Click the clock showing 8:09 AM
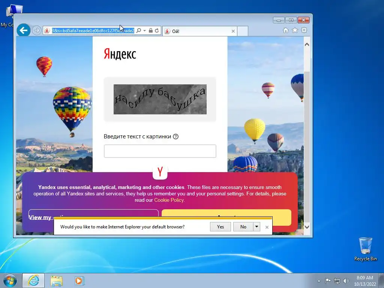Viewport: 384px width, 288px height. point(365,281)
